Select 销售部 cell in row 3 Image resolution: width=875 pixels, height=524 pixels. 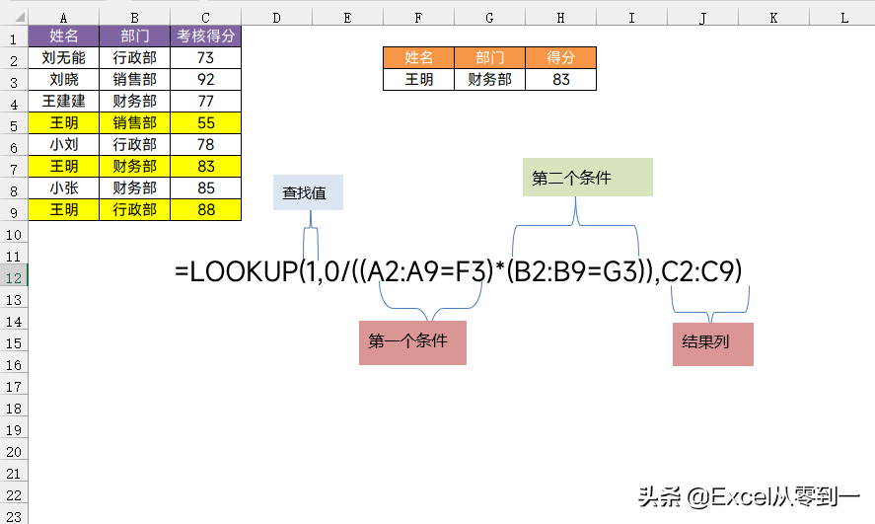coord(134,79)
